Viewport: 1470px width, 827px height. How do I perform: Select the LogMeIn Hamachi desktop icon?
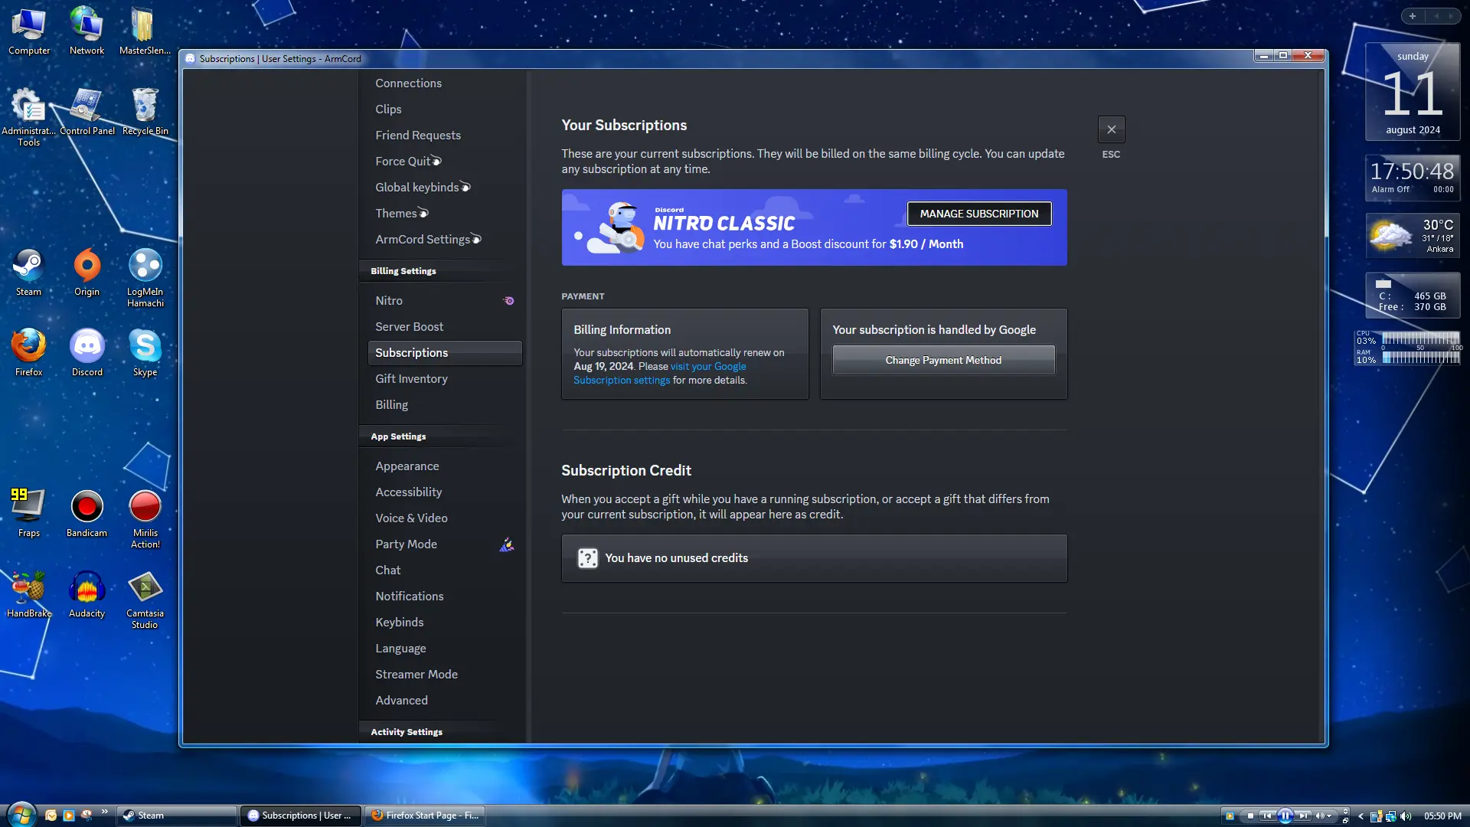coord(145,278)
